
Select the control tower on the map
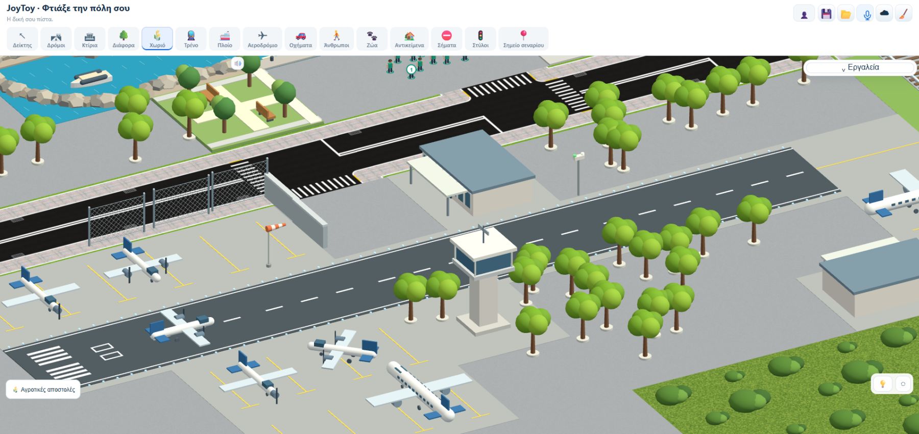(x=483, y=280)
